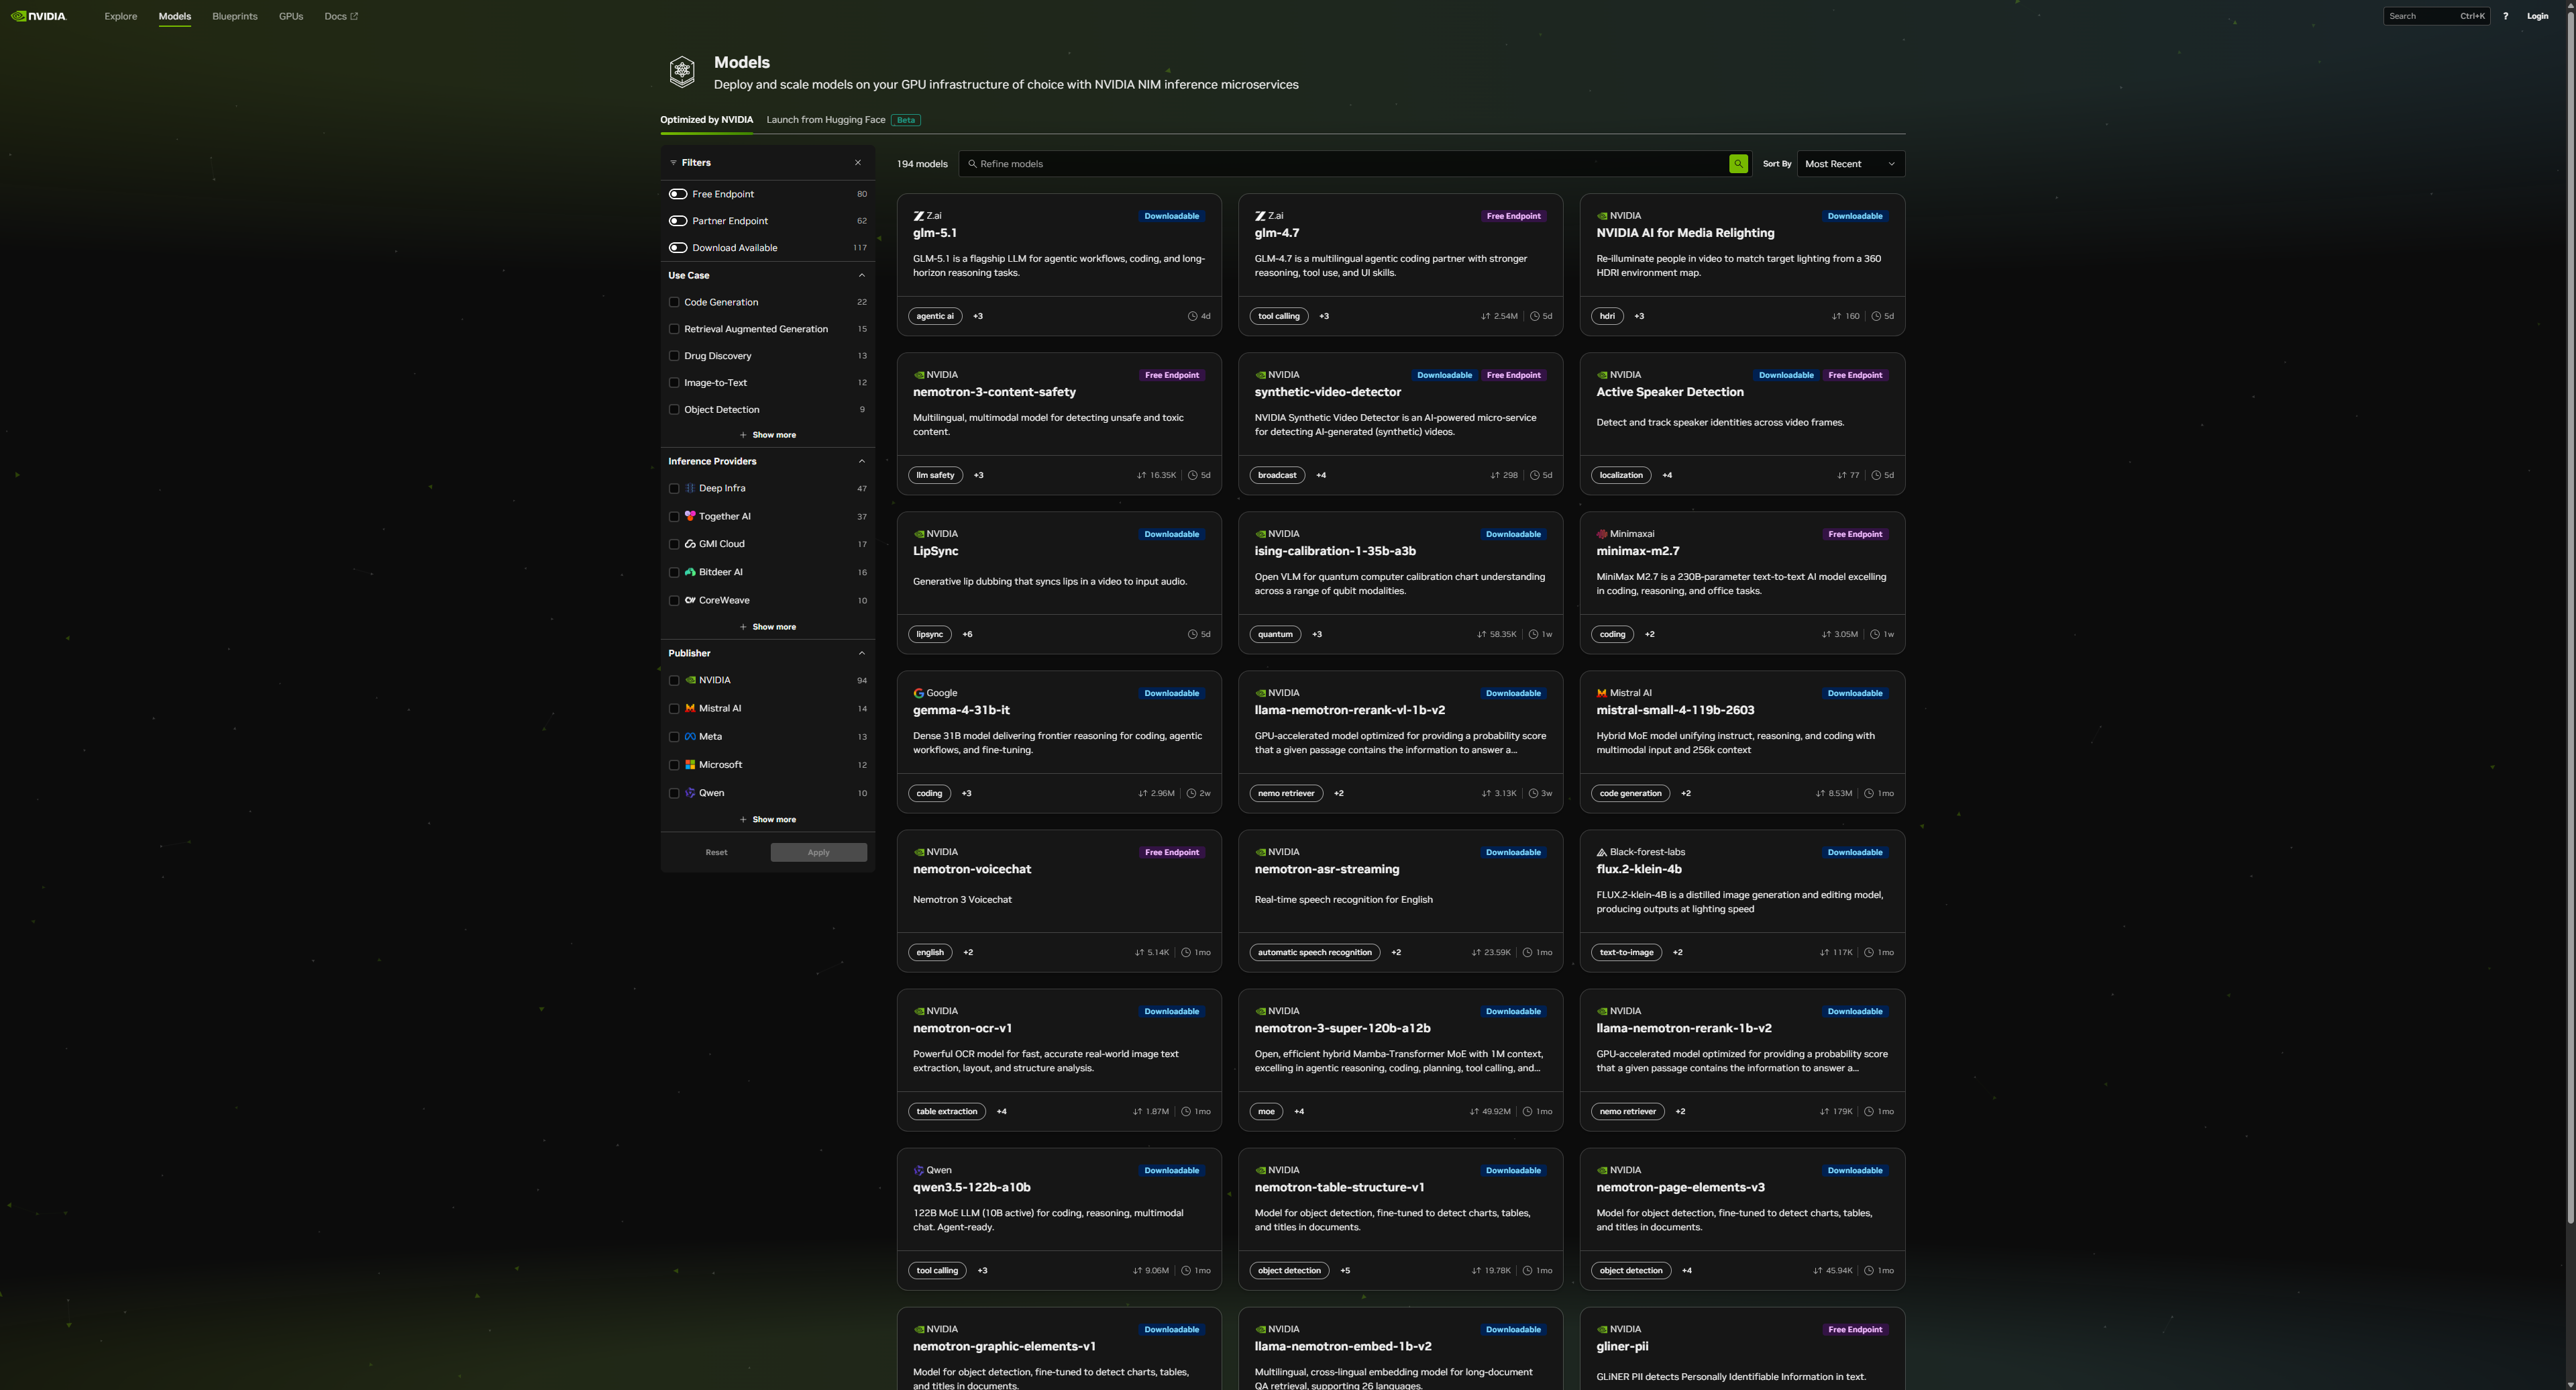Check the Drug Discovery use case box
The width and height of the screenshot is (2576, 1390).
coord(674,356)
